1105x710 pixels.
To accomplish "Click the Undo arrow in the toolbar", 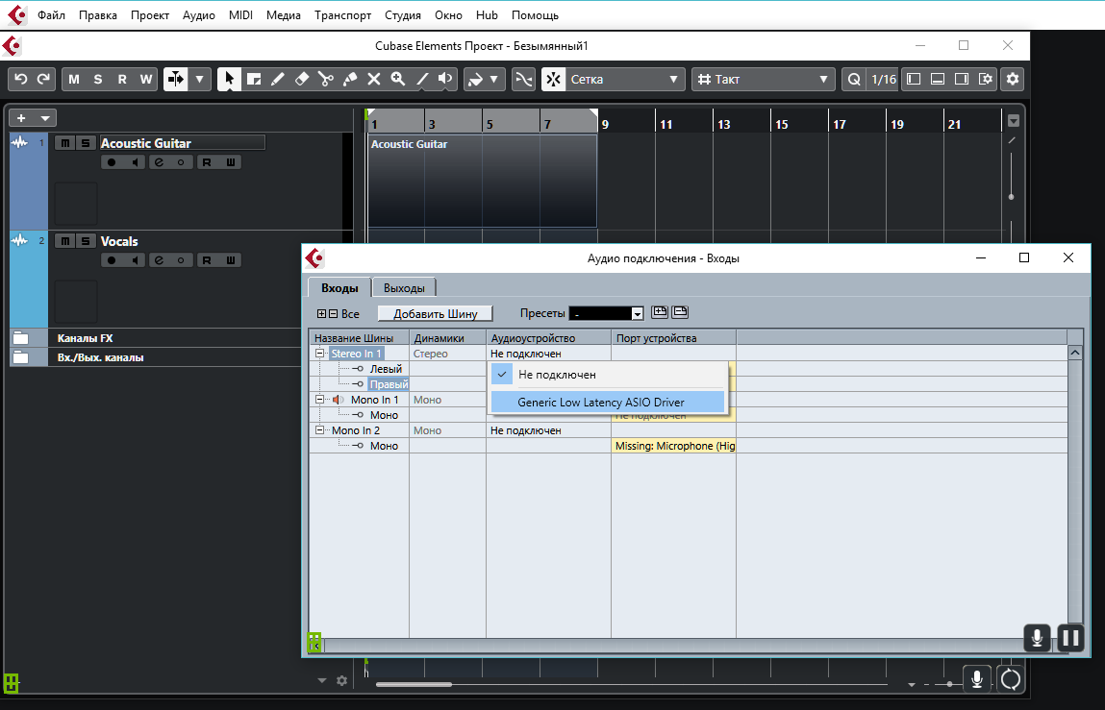I will [x=20, y=79].
